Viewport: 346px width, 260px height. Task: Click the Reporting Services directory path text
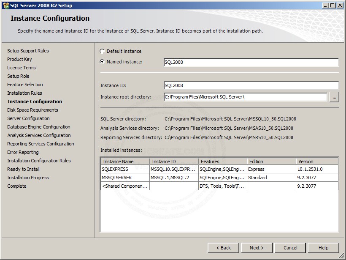point(229,137)
